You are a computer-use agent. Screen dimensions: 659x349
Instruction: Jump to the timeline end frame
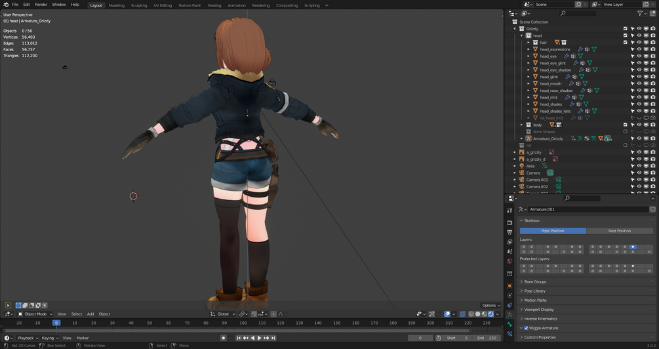(273, 338)
